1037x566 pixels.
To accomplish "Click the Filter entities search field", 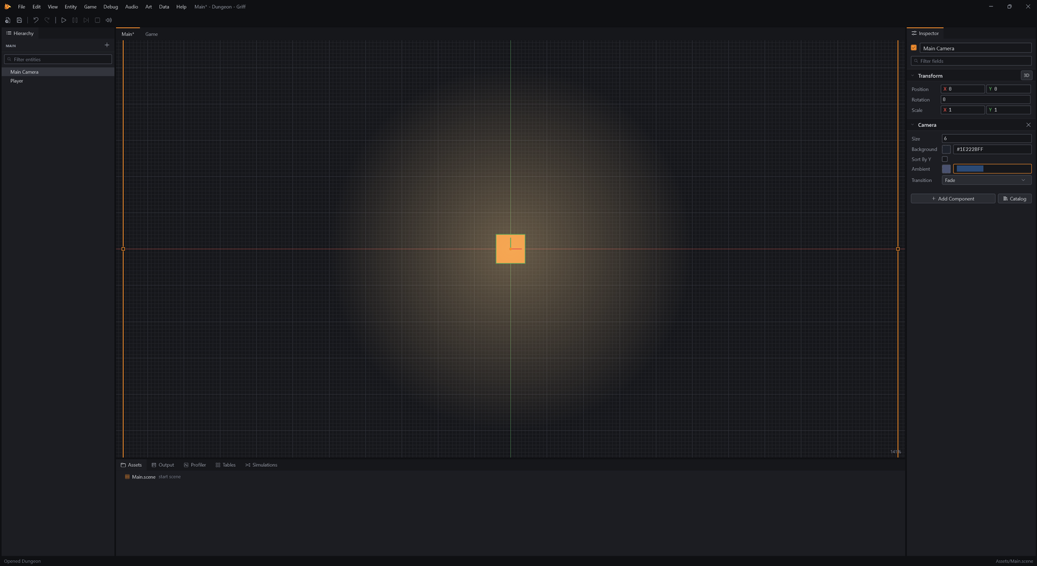I will point(58,60).
